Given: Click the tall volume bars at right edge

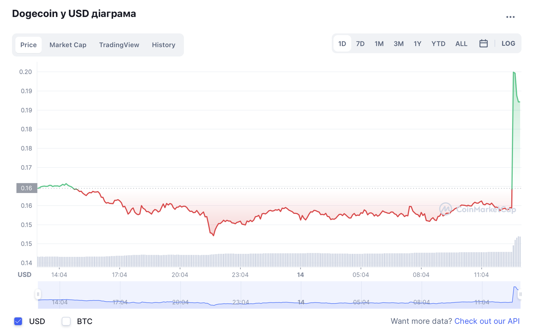Looking at the screenshot, I should coord(517,252).
